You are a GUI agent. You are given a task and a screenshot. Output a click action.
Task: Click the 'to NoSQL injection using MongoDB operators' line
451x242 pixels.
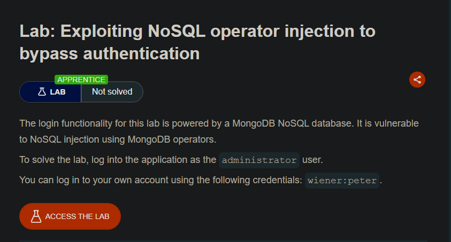118,139
